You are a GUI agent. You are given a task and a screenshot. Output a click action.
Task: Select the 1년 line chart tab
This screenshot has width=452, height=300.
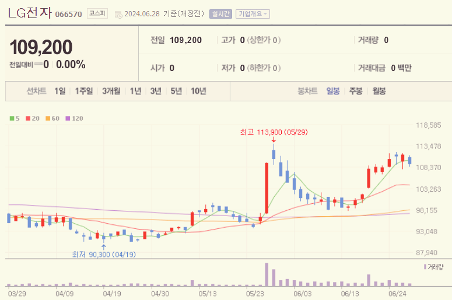[135, 91]
